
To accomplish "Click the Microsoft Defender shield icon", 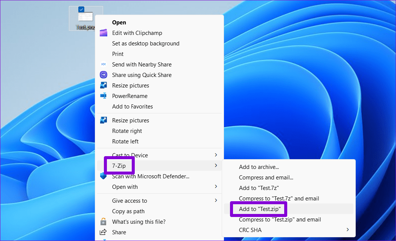I will [104, 176].
